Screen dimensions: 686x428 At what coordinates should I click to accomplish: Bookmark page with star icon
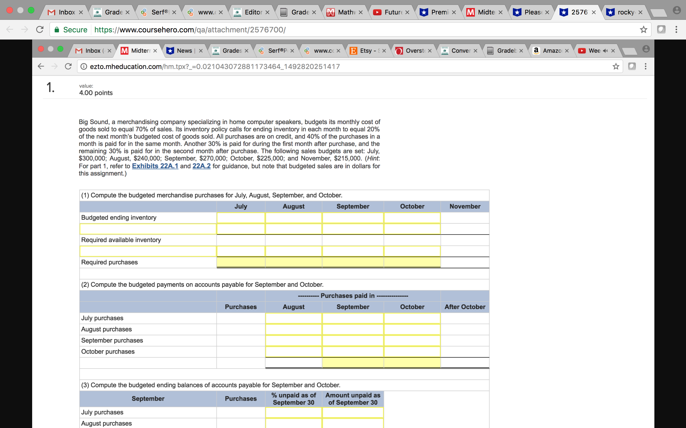pos(643,29)
